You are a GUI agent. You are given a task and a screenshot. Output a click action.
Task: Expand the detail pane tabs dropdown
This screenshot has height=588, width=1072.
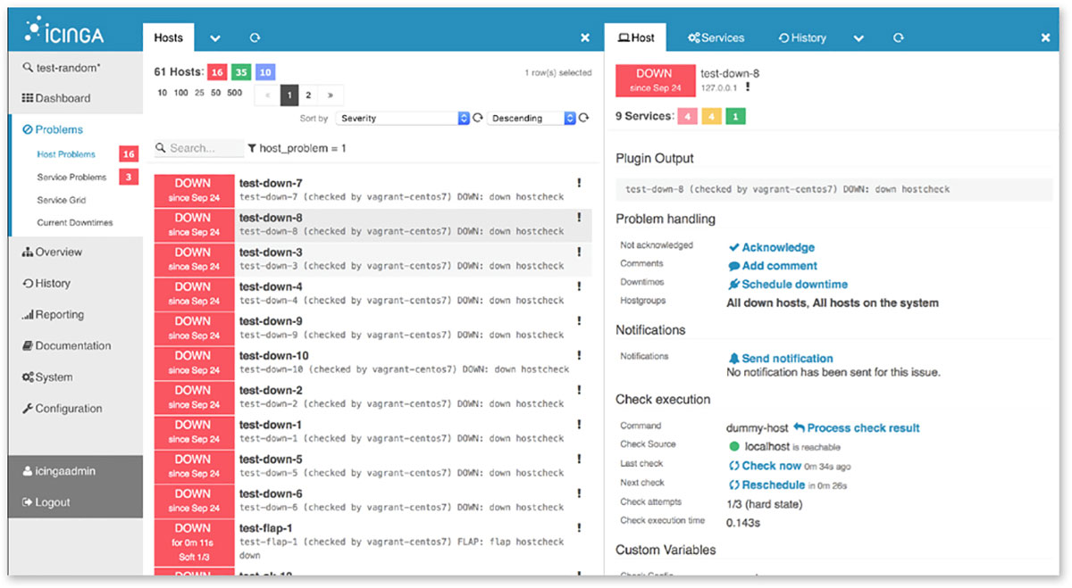pos(858,38)
